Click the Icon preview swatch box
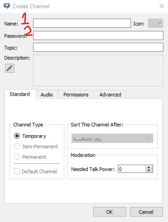This screenshot has width=168, height=222. click(x=153, y=23)
